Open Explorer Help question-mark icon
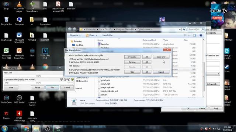Image resolution: width=236 pixels, height=132 pixels. tap(201, 35)
